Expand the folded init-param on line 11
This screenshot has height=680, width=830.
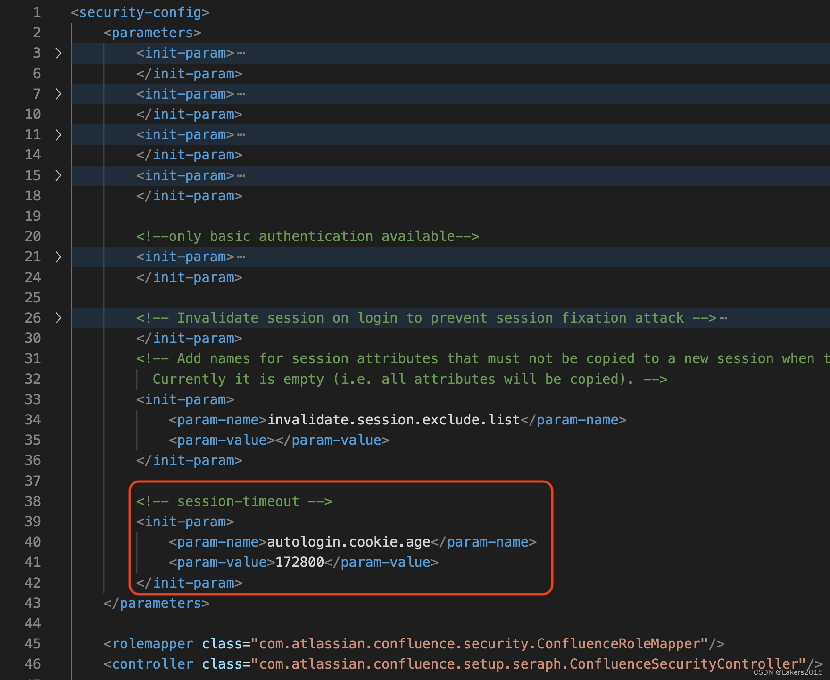pos(58,134)
